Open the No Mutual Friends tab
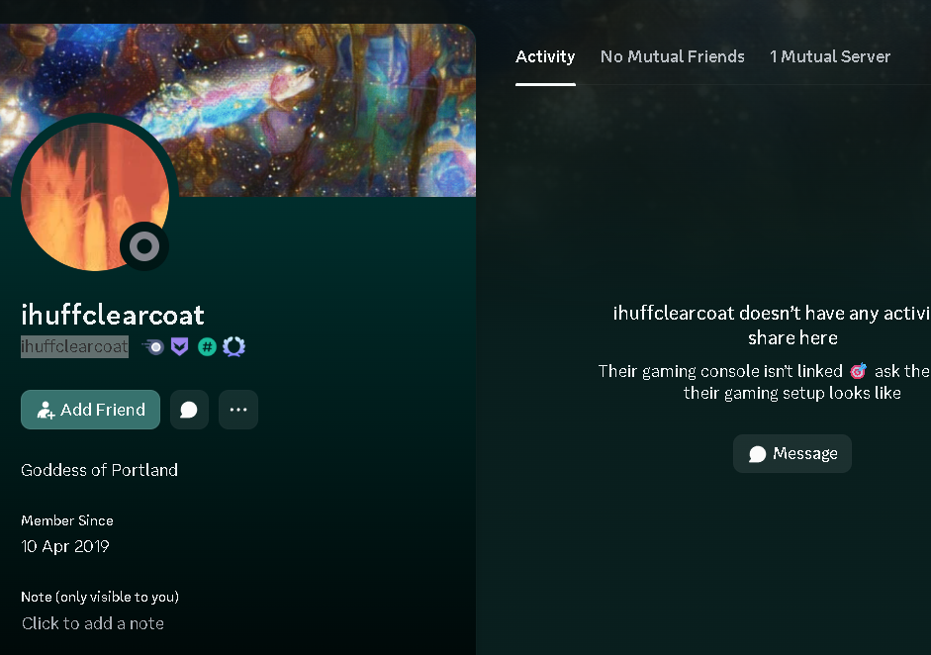Screen dimensions: 931x655 click(672, 56)
